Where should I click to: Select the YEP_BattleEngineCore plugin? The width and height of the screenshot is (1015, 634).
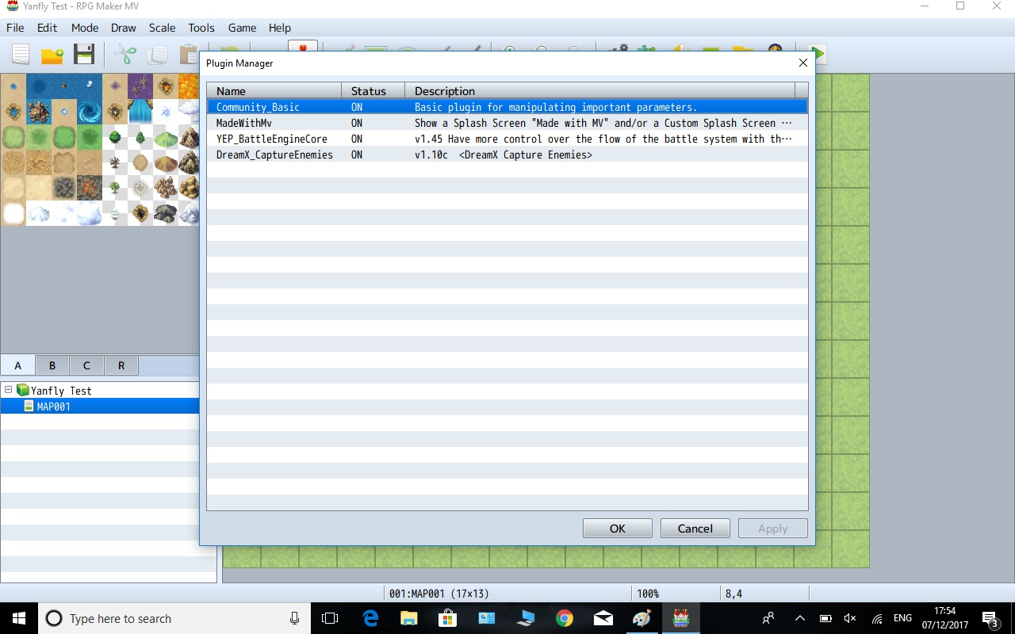pyautogui.click(x=507, y=139)
